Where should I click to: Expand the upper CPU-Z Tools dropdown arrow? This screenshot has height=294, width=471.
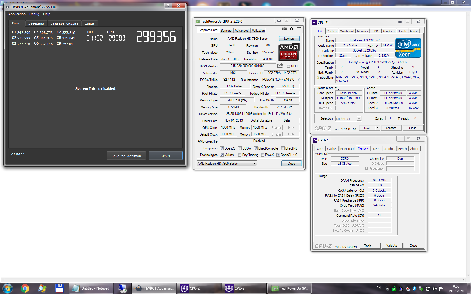click(x=377, y=128)
